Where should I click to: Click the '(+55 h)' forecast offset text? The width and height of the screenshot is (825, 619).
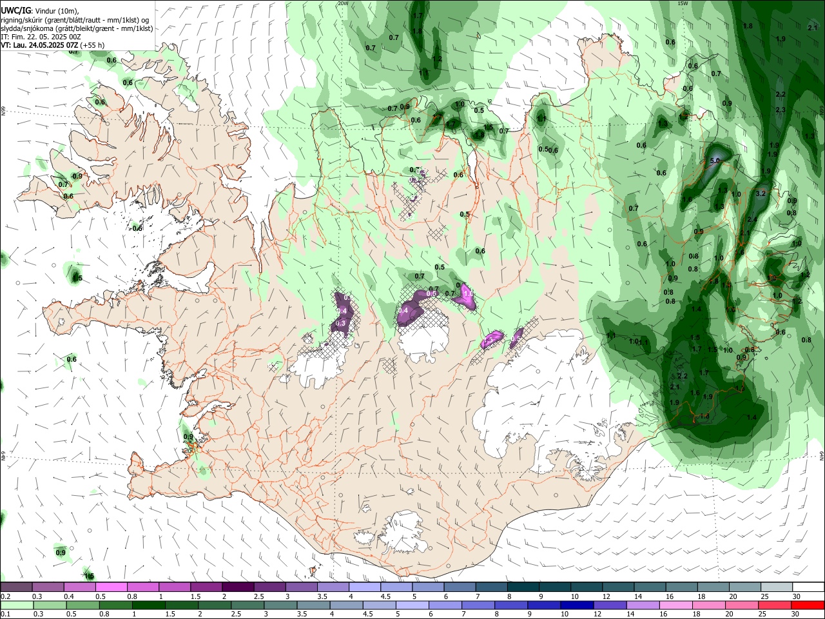click(93, 45)
